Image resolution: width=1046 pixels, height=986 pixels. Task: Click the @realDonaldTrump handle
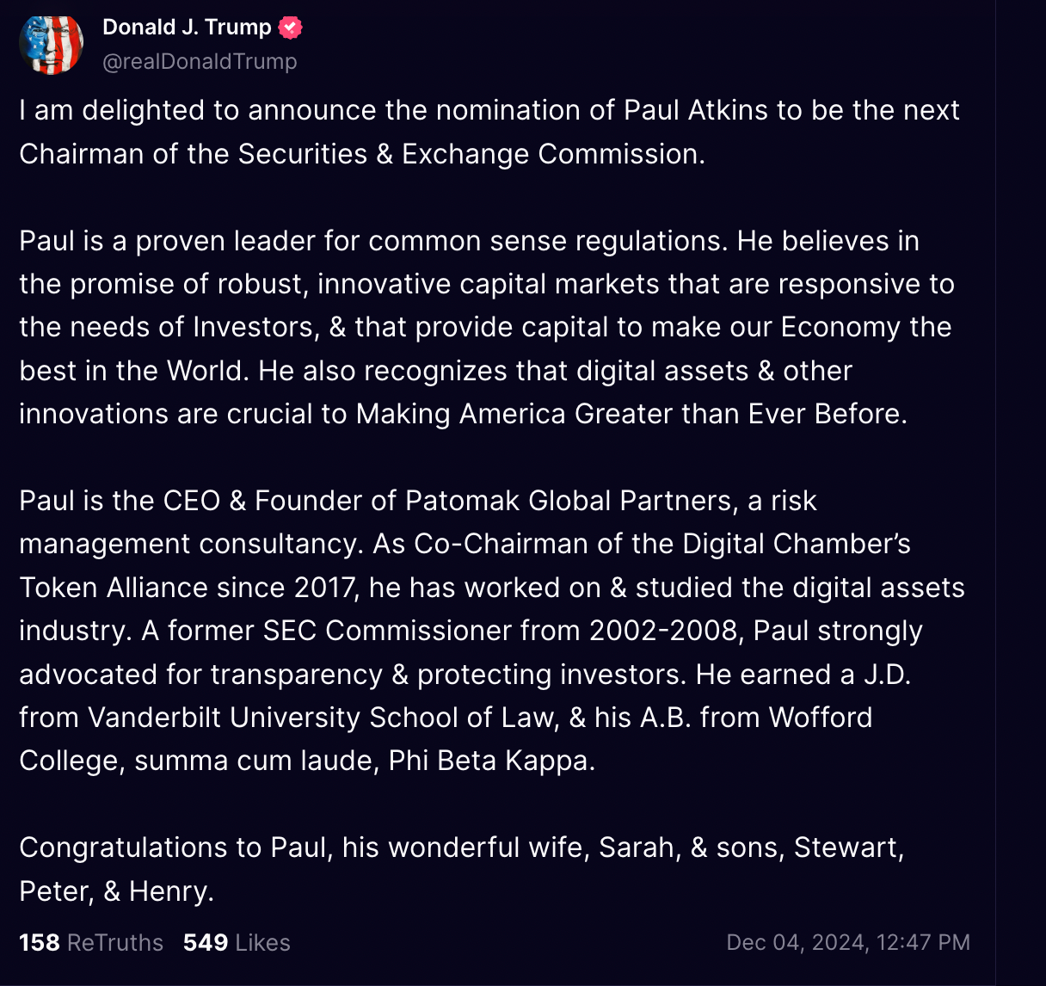[200, 62]
